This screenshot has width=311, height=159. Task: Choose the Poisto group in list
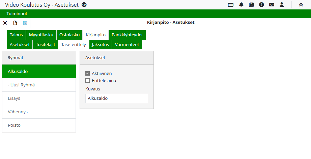pos(39,125)
